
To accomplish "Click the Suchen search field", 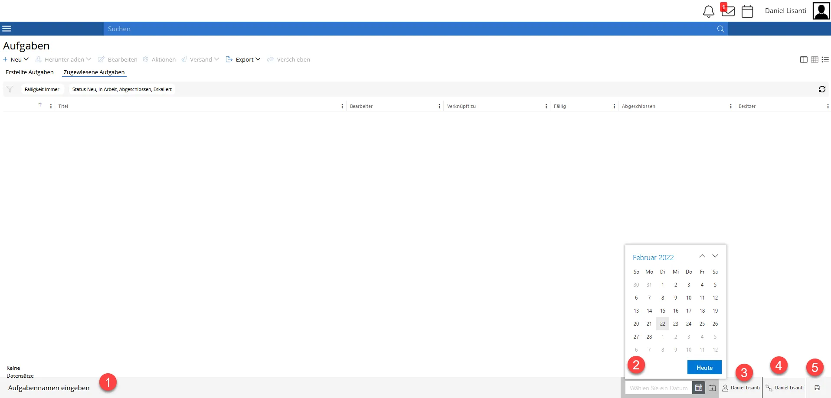I will [x=410, y=29].
